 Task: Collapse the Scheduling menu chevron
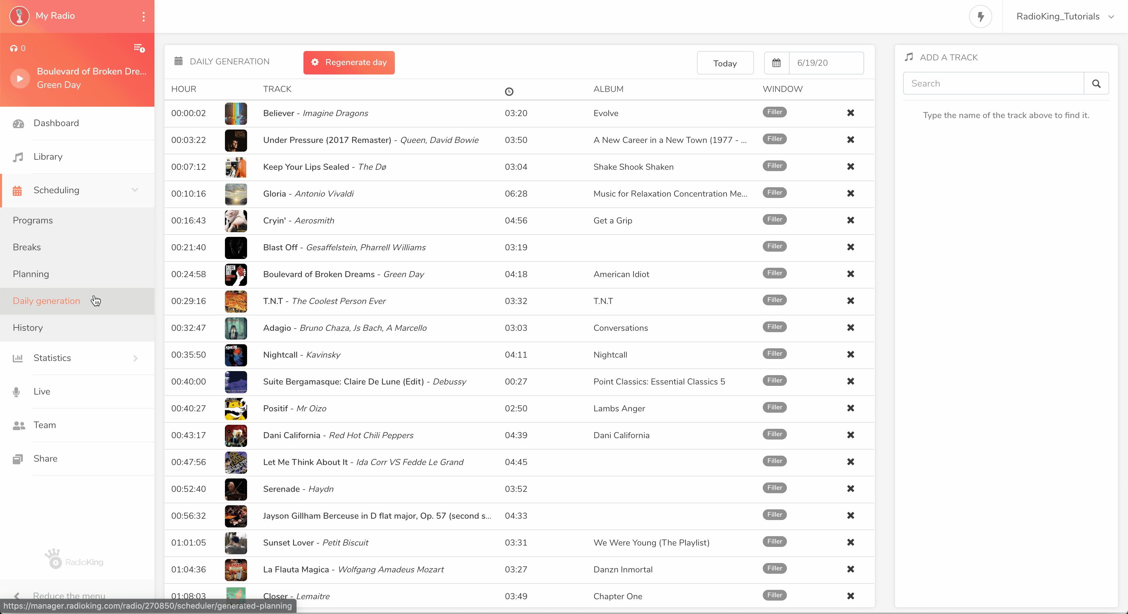pos(135,190)
